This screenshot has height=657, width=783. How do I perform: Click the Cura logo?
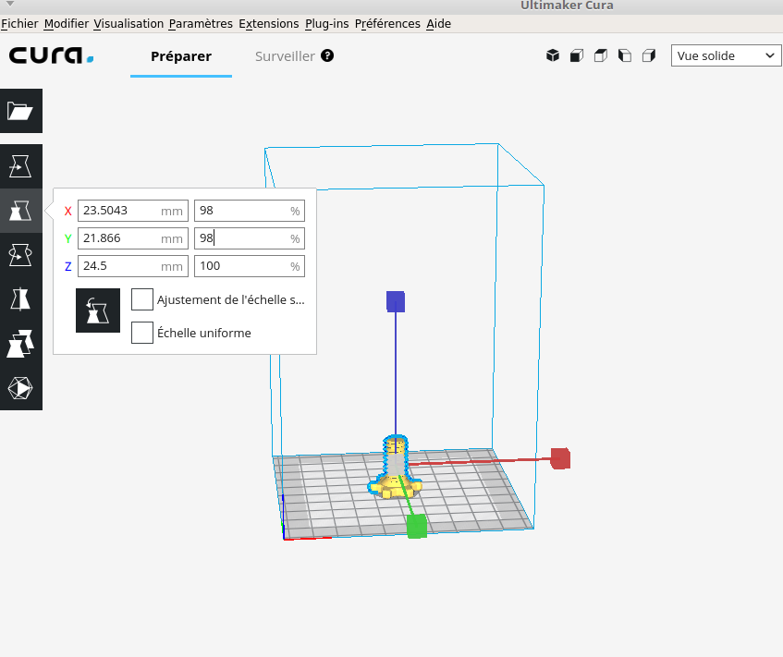[x=51, y=55]
